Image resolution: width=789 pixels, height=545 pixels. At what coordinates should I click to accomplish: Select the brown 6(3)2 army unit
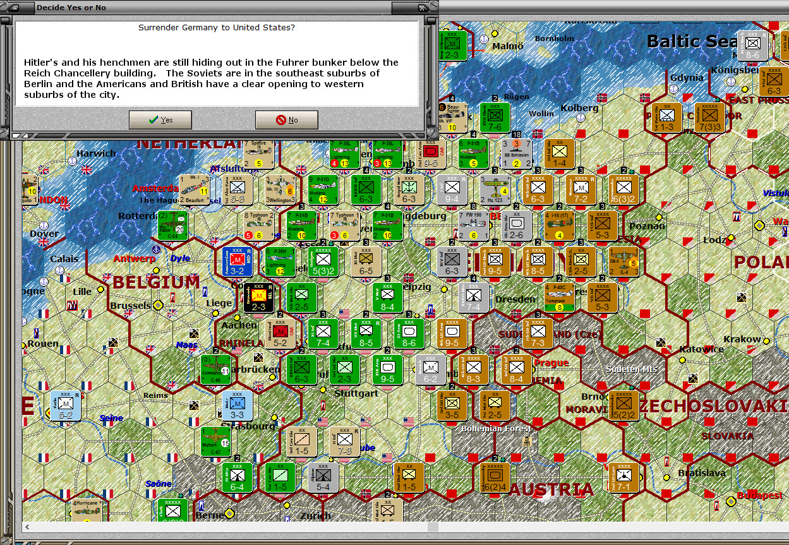pos(623,190)
